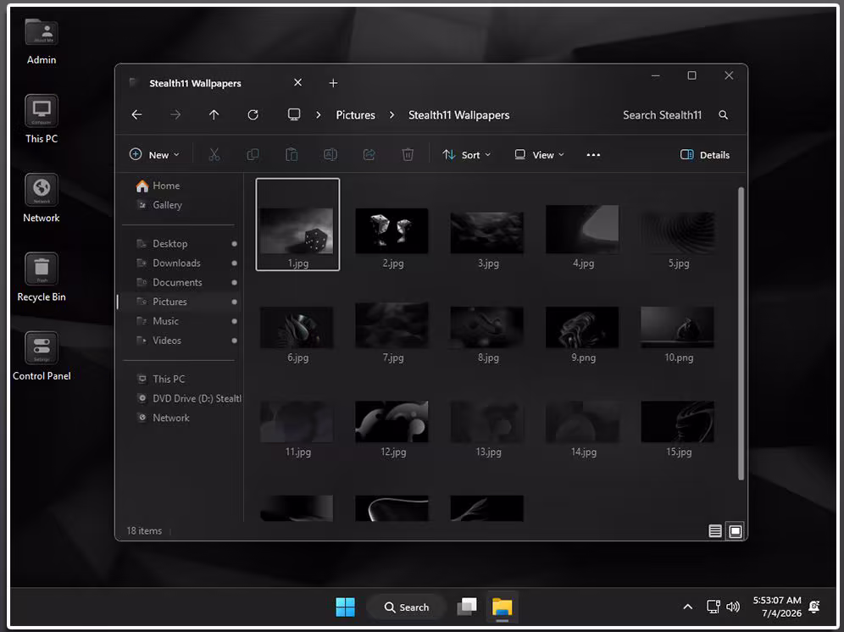Select the 4.jpg thumbnail
This screenshot has height=632, width=844.
[x=582, y=230]
